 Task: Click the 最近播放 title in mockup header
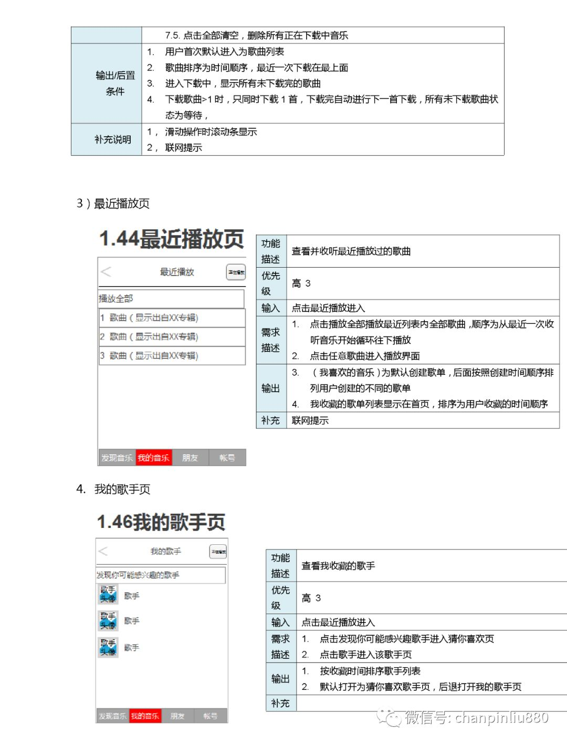[x=177, y=272]
